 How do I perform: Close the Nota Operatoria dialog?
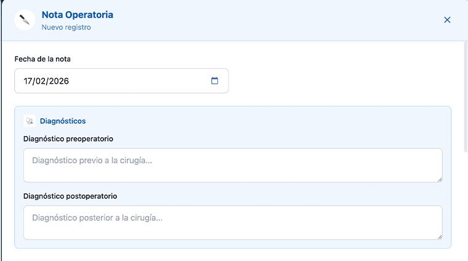tap(447, 20)
